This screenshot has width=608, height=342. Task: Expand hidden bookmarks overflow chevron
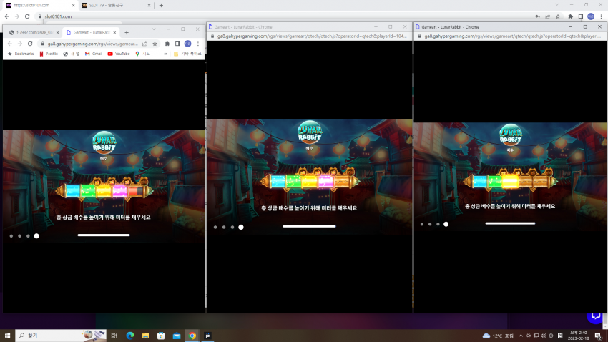165,54
